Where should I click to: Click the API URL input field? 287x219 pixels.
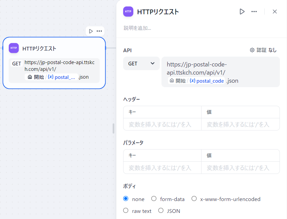tap(221, 72)
